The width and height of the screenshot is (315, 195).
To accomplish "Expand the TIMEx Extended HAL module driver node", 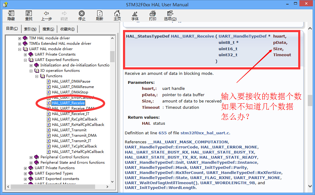I will 19,44.
